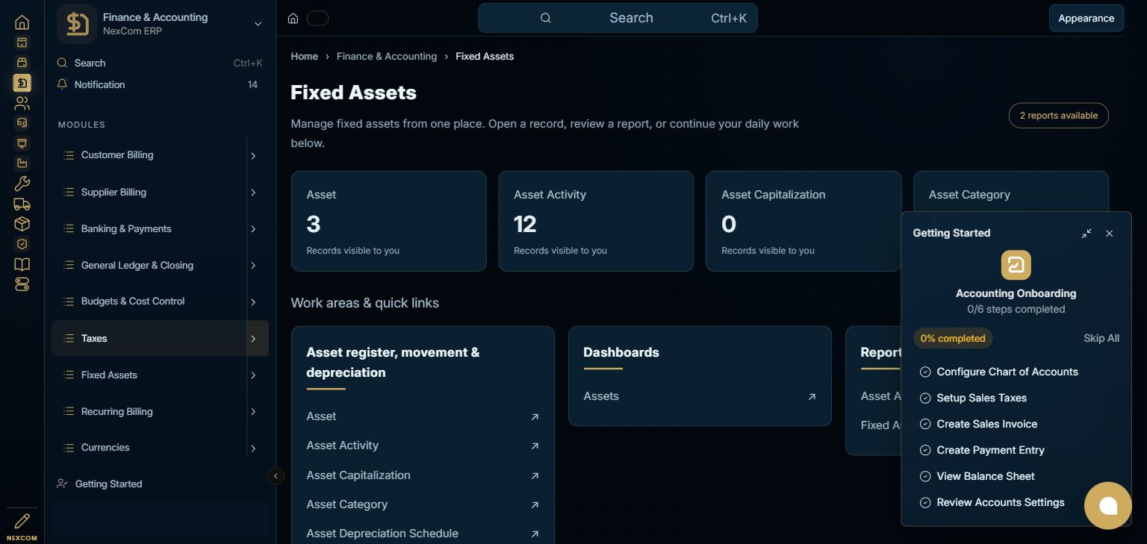Expand the Budgets & Cost Control module
Screen dimensions: 1147x544
click(x=253, y=302)
